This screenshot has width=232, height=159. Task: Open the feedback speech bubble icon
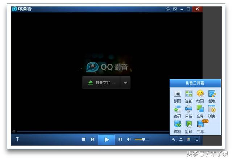[168, 9]
